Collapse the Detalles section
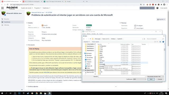The width and height of the screenshot is (169, 95). coord(27,23)
